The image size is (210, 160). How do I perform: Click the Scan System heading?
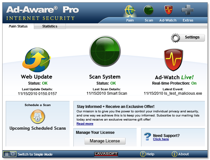click(105, 77)
